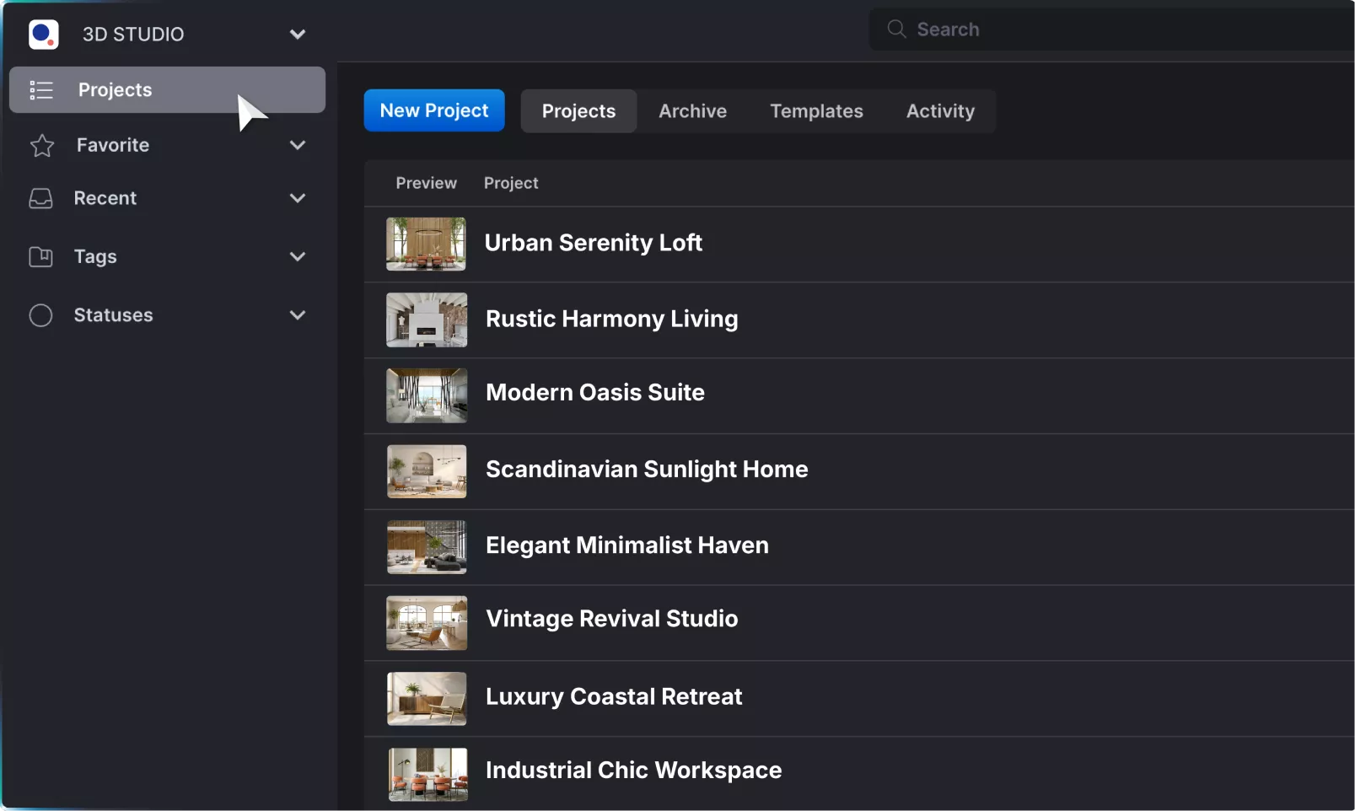
Task: Open the 3D STUDIO workspace dropdown
Action: point(297,35)
